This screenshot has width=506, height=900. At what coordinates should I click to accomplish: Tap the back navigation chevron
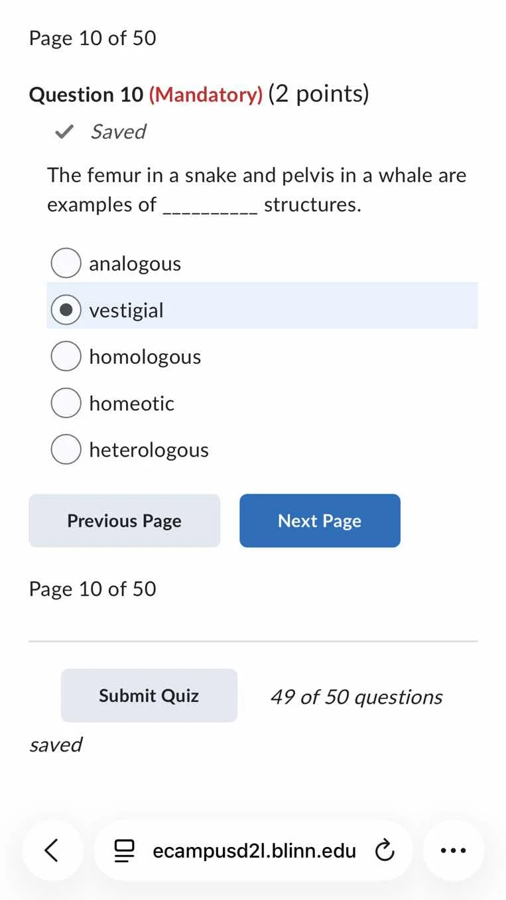(x=53, y=850)
